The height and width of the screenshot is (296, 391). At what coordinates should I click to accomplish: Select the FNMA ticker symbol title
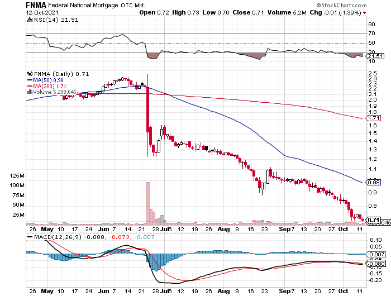[x=36, y=5]
